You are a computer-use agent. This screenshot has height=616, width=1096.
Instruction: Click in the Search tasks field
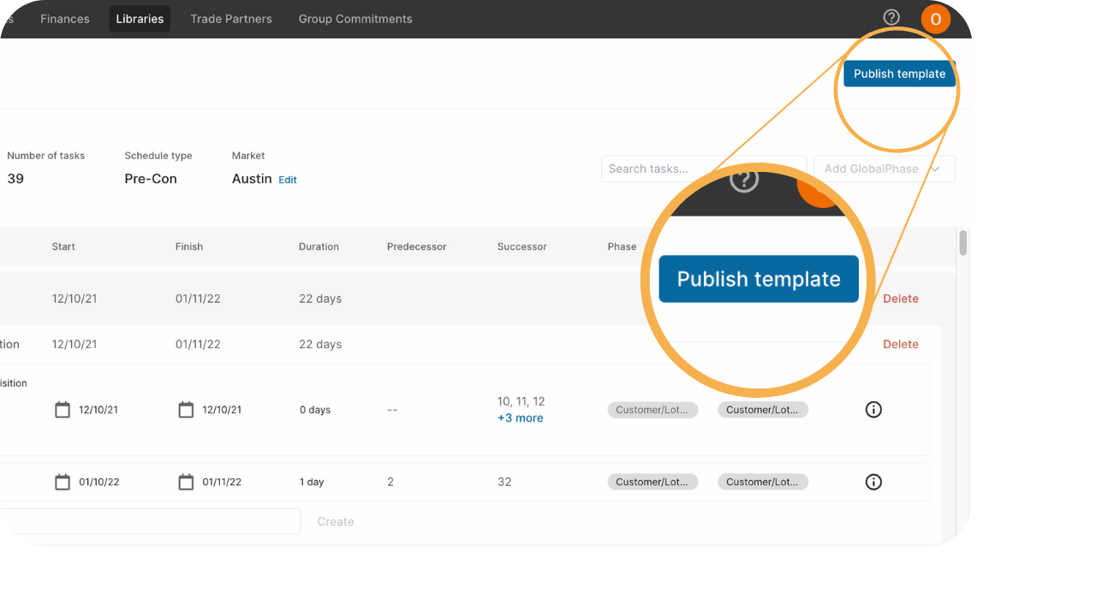click(704, 169)
